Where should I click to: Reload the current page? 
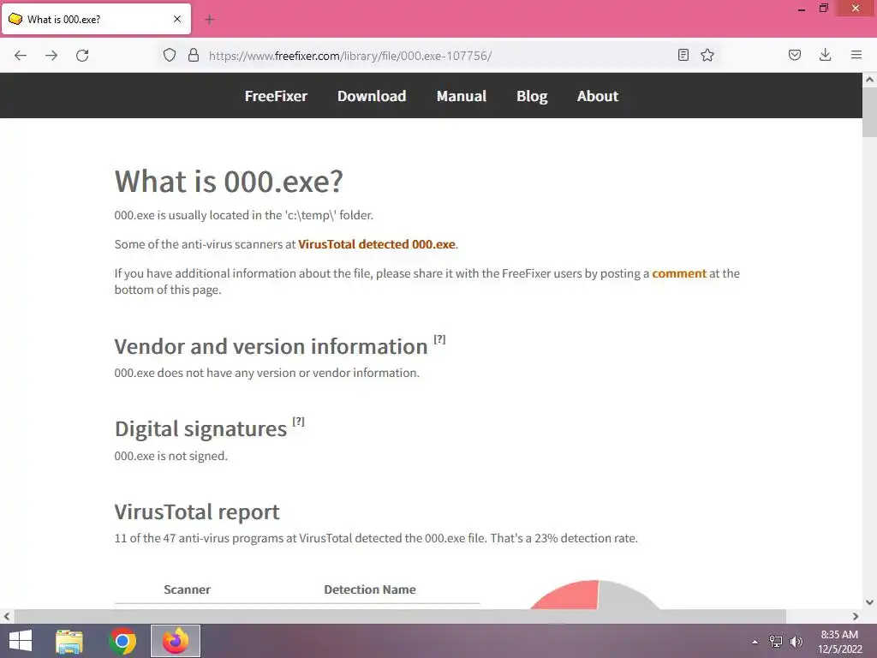[x=82, y=56]
